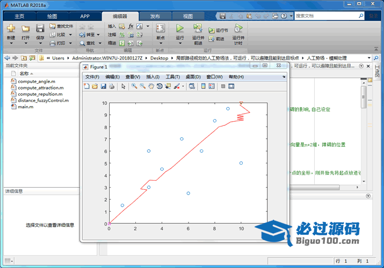The width and height of the screenshot is (384, 268).
Task: Open the 帮助(H) menu in Figure 1
Action: click(236, 77)
